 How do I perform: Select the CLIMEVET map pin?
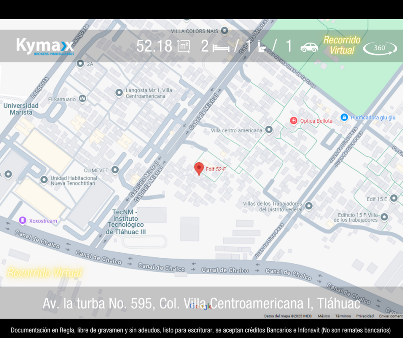point(115,170)
